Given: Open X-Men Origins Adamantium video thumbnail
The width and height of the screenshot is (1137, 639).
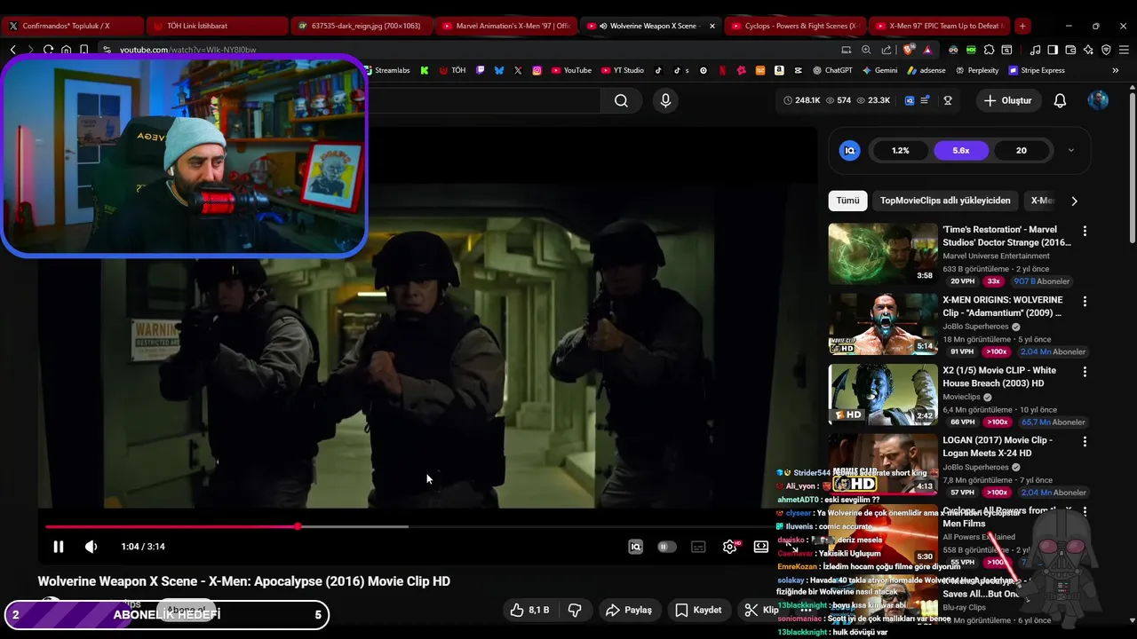Looking at the screenshot, I should [883, 324].
